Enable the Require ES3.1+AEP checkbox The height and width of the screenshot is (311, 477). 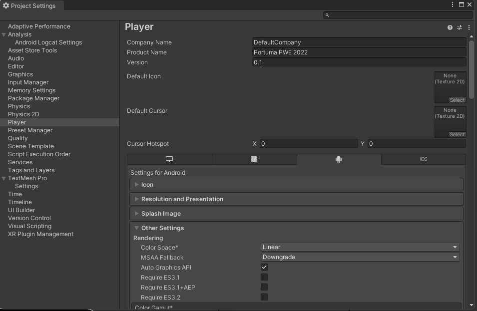point(264,287)
